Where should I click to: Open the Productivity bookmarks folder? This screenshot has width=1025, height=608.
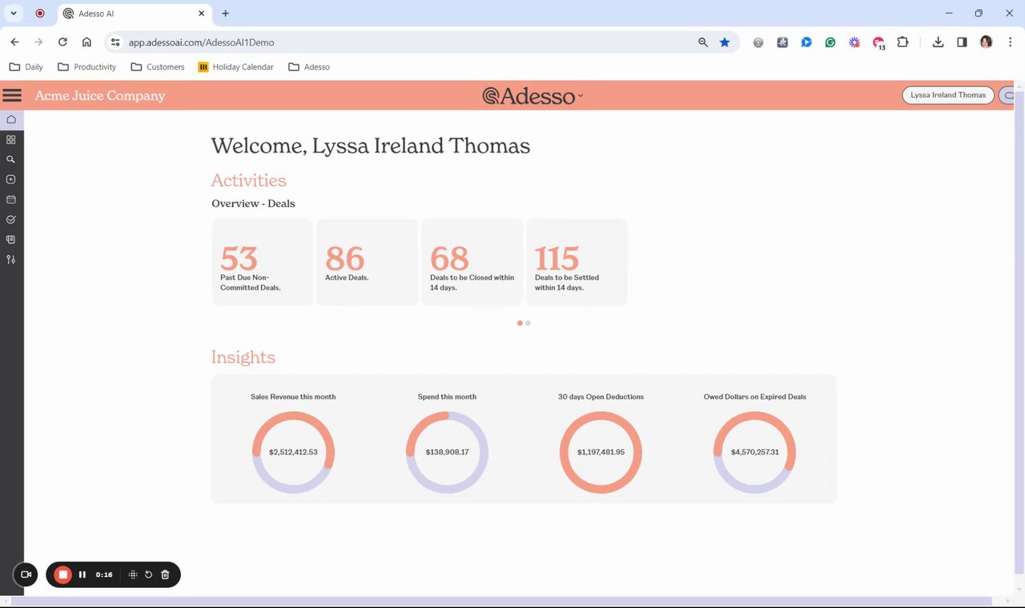(x=87, y=67)
